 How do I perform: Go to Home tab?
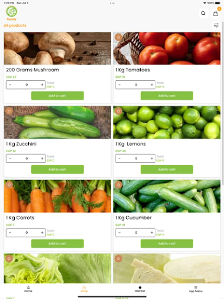28,289
